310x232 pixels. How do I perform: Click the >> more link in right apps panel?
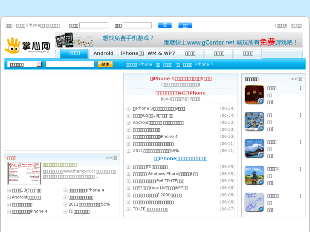(296, 79)
